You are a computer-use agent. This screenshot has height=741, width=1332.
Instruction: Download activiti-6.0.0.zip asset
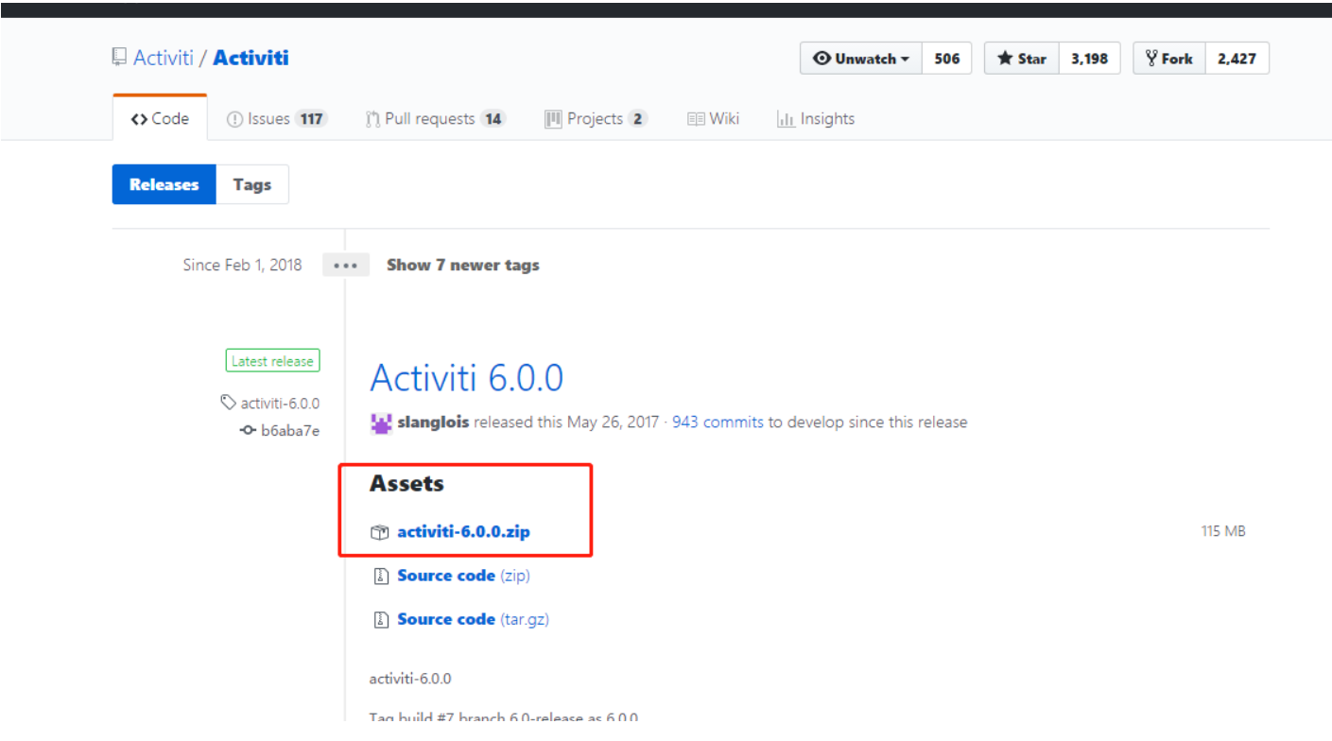pyautogui.click(x=464, y=532)
